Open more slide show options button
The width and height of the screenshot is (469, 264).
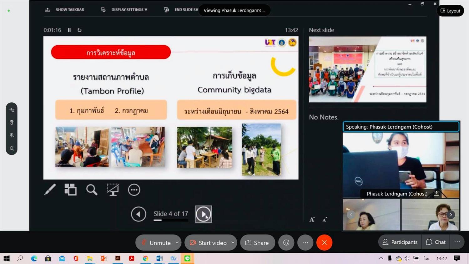pos(134,190)
